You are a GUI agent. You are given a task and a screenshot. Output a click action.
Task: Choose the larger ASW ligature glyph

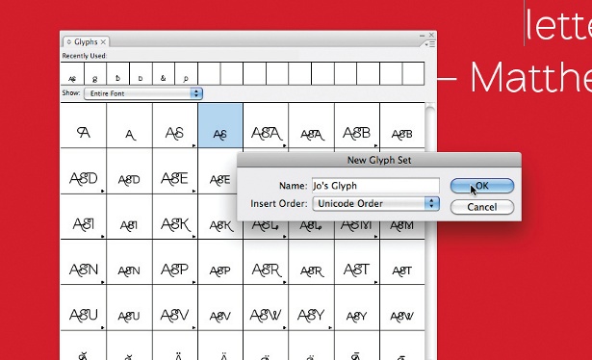point(266,308)
